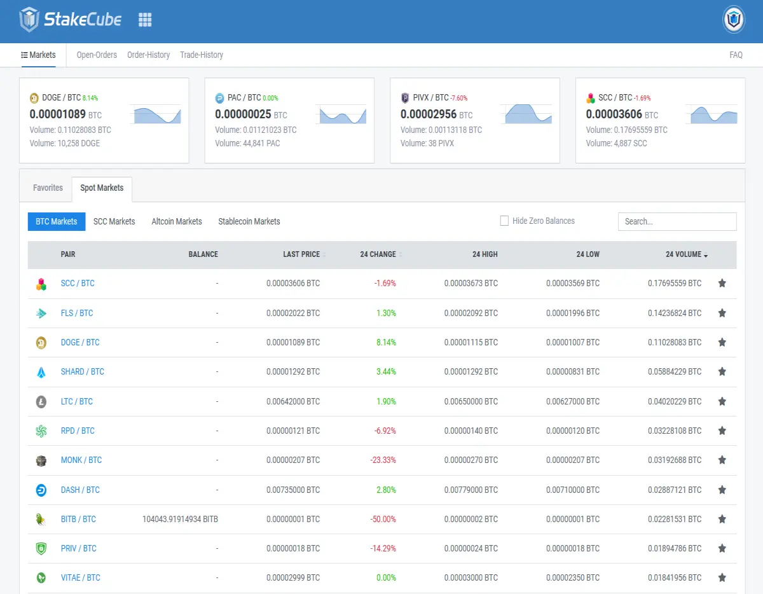Open the FAQ link

pos(736,55)
